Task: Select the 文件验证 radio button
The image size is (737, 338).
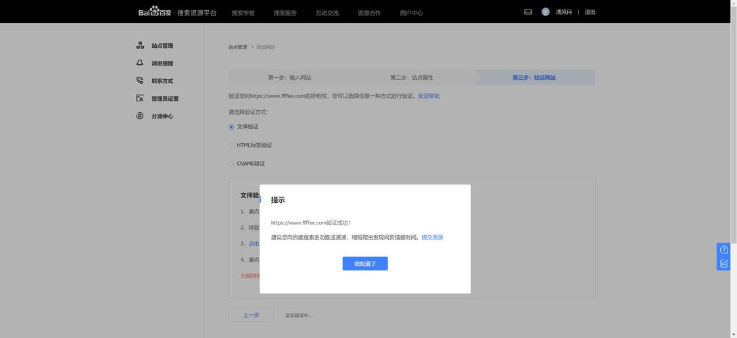Action: [231, 127]
